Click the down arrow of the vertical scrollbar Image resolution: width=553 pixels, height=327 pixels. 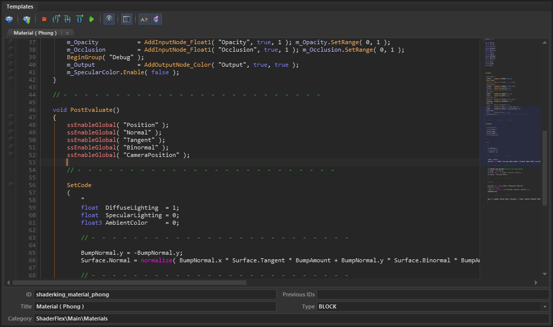pyautogui.click(x=544, y=274)
